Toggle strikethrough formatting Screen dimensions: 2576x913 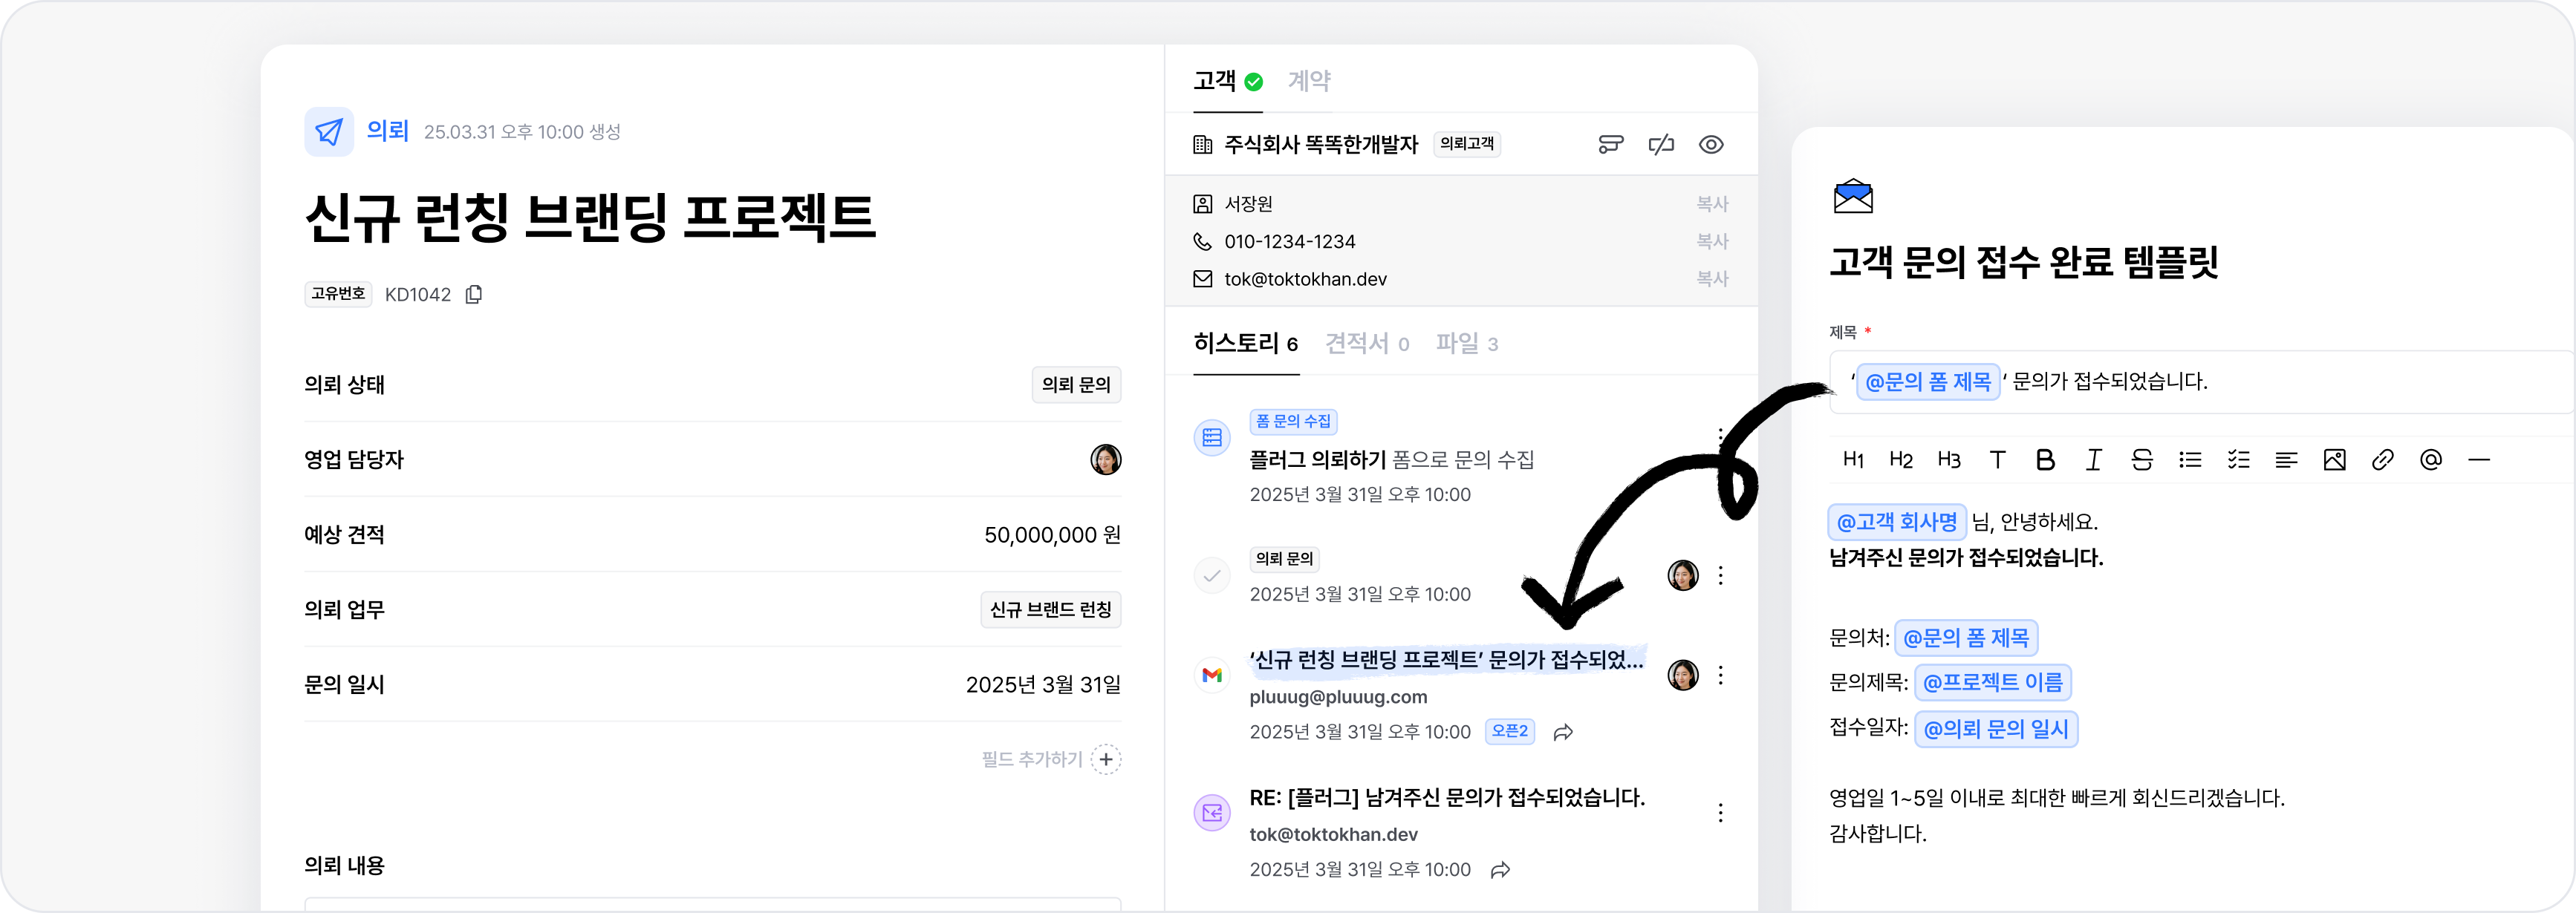coord(2142,459)
